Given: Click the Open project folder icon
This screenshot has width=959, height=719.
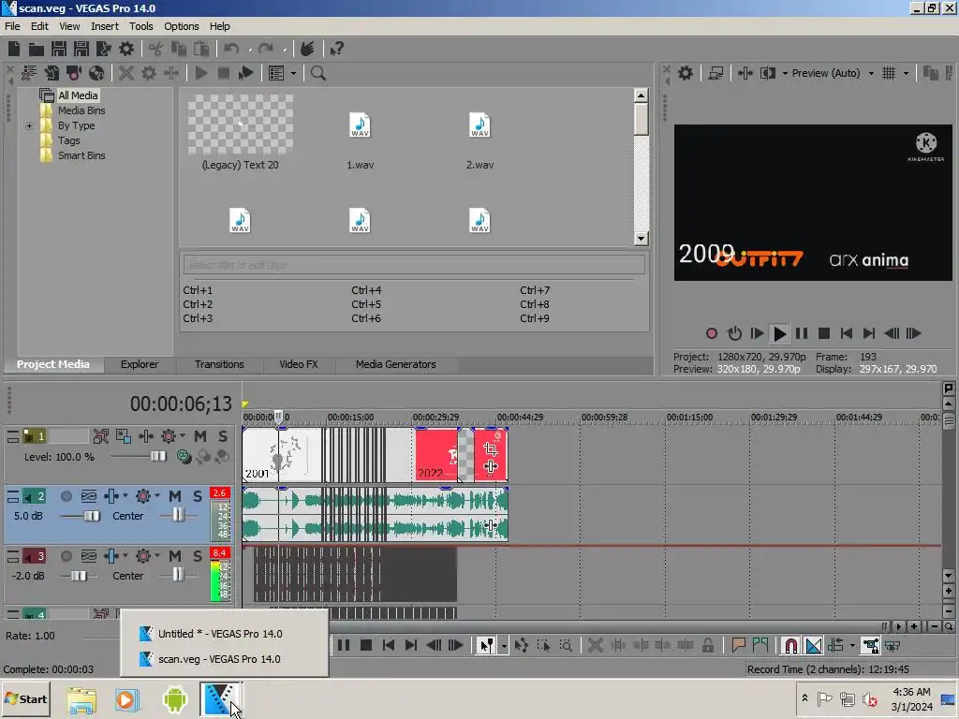Looking at the screenshot, I should click(37, 49).
